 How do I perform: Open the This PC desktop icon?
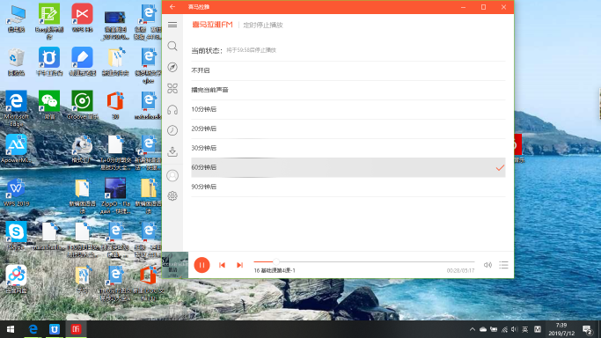click(16, 18)
